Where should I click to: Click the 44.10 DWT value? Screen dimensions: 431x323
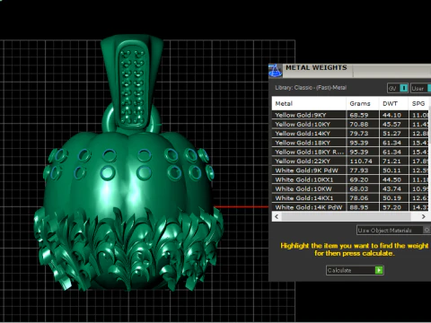391,115
